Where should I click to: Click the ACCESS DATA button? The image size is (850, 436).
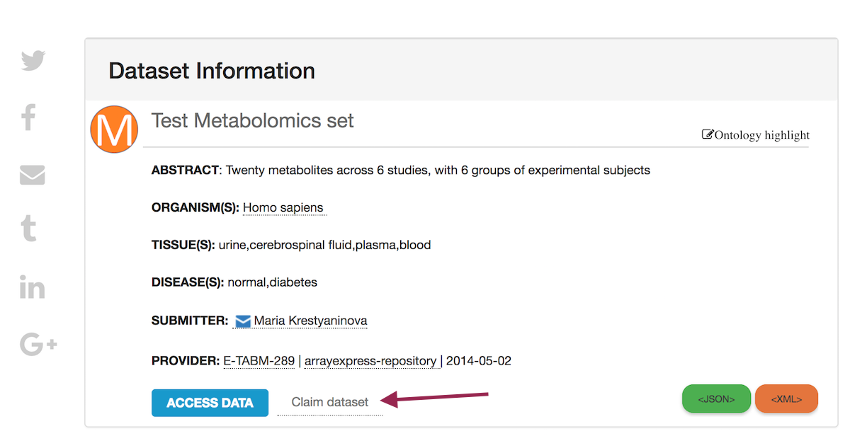(210, 403)
